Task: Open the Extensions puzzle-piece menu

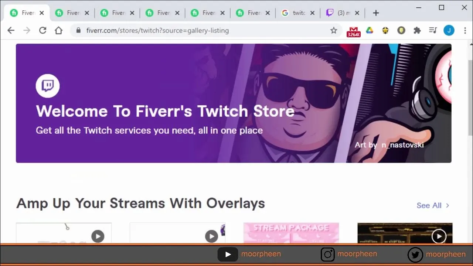Action: (417, 31)
